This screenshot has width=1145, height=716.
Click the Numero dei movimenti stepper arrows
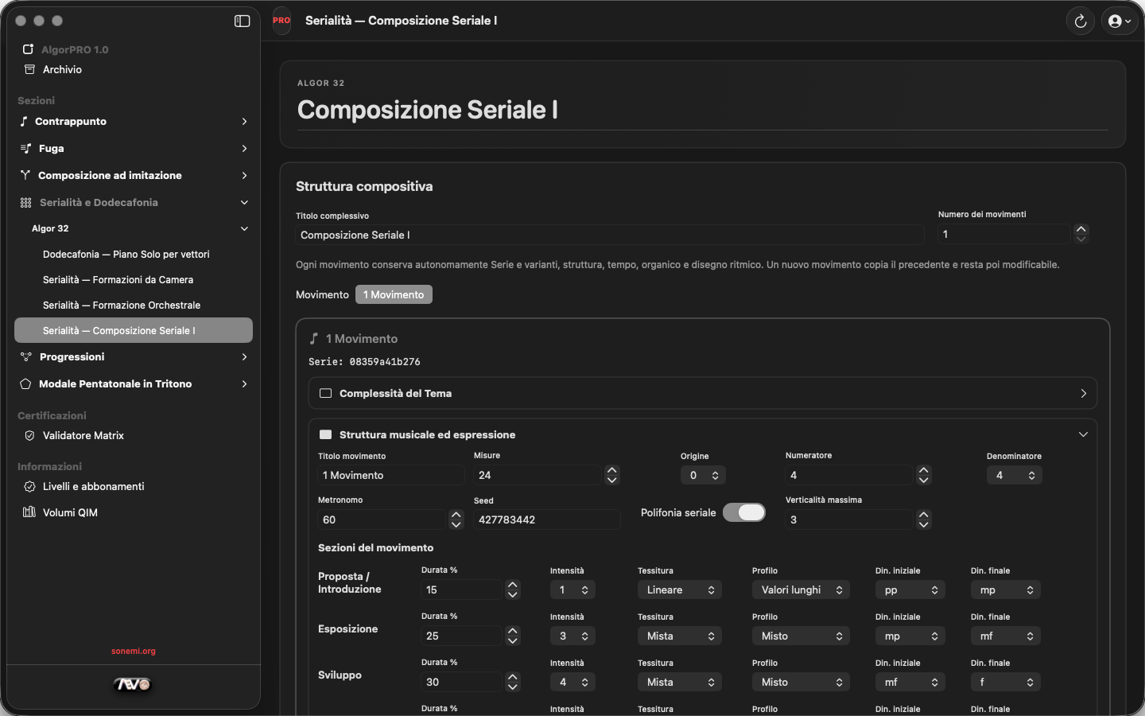pos(1081,234)
